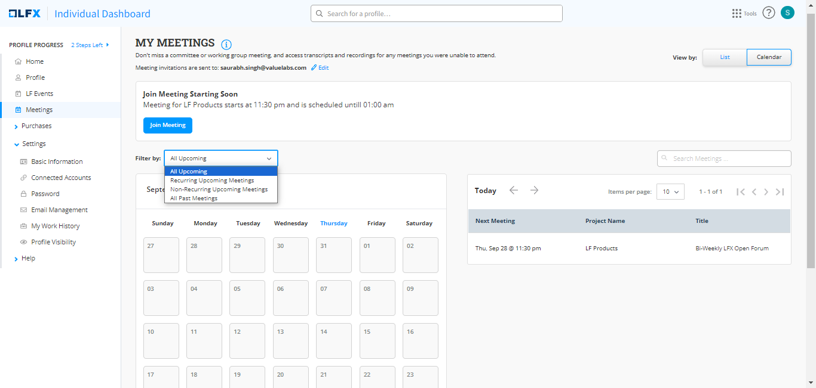Click the Join Meeting button

point(167,125)
